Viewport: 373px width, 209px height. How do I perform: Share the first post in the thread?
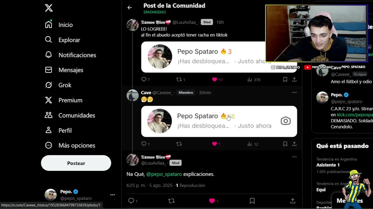[x=294, y=80]
